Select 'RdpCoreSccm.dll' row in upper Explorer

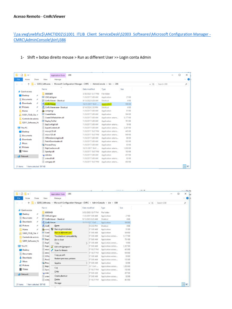coord(86,148)
